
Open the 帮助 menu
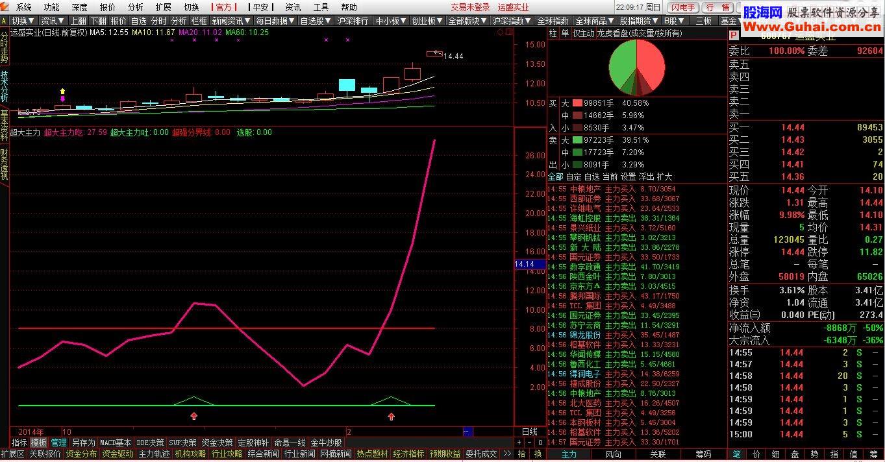[349, 7]
